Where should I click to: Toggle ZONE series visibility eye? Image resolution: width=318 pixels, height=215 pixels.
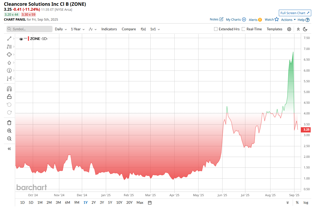click(21, 39)
